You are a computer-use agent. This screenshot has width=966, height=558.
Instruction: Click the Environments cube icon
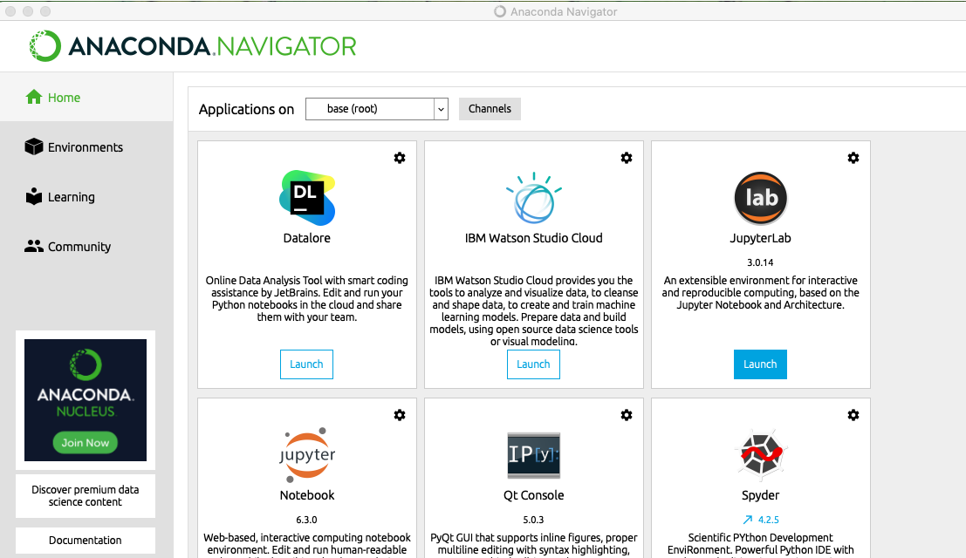[34, 146]
